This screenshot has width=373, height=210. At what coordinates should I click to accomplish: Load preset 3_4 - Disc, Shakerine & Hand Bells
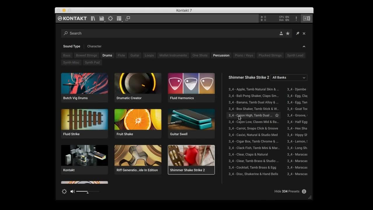pyautogui.click(x=254, y=174)
